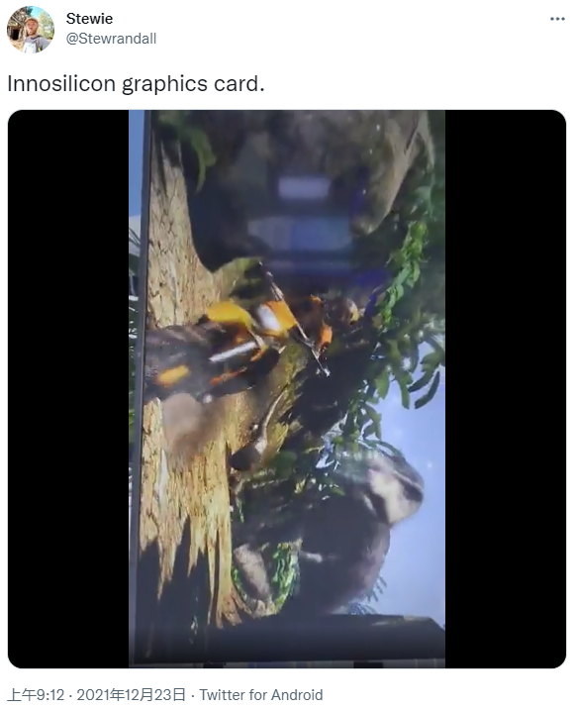Select the tweet text 'Innosilicon graphics card.'

[x=136, y=83]
